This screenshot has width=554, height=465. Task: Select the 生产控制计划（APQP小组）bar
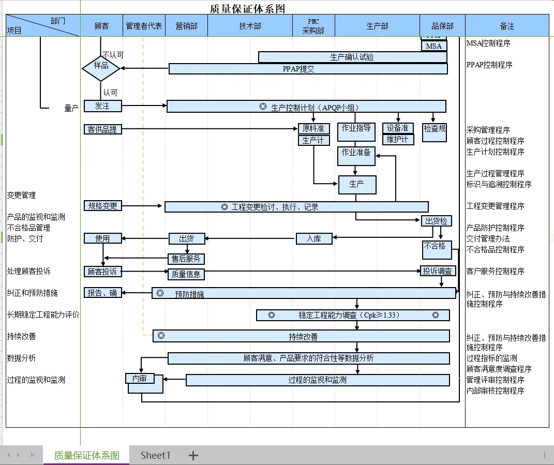coord(306,107)
